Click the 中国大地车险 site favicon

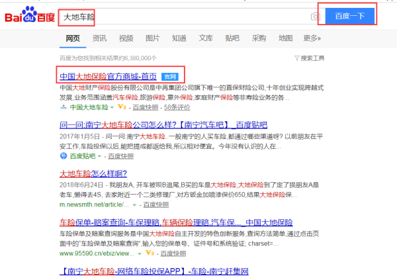[64, 107]
